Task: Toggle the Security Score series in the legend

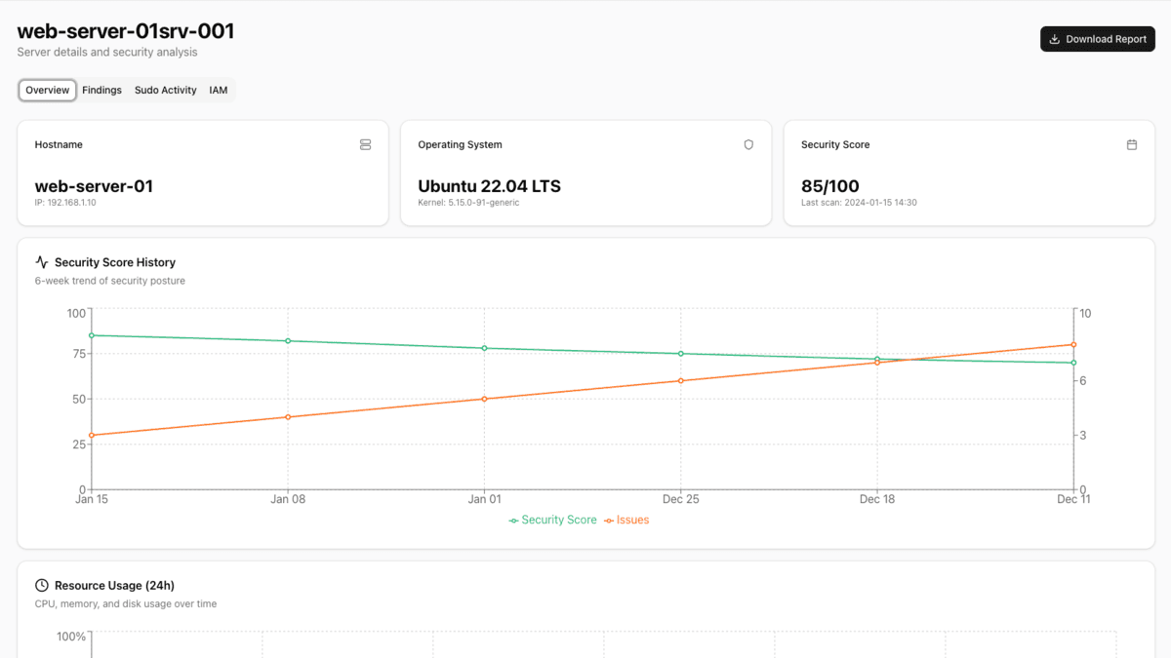Action: (552, 520)
